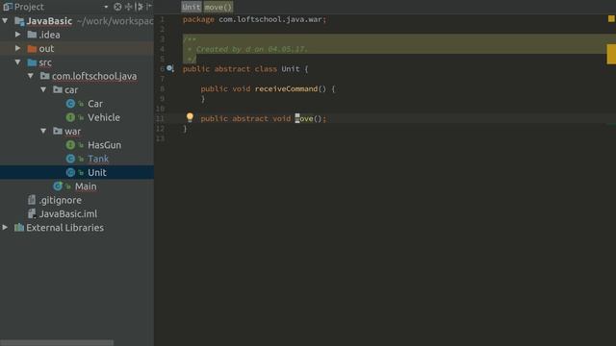The height and width of the screenshot is (346, 616).
Task: Click the Main class run icon
Action: pyautogui.click(x=58, y=185)
